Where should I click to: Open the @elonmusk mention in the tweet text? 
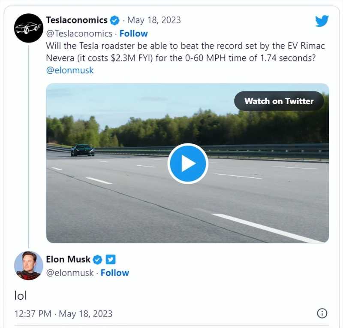(x=69, y=70)
